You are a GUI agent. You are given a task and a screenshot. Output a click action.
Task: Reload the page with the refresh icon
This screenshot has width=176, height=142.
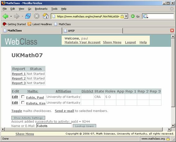click(x=28, y=16)
